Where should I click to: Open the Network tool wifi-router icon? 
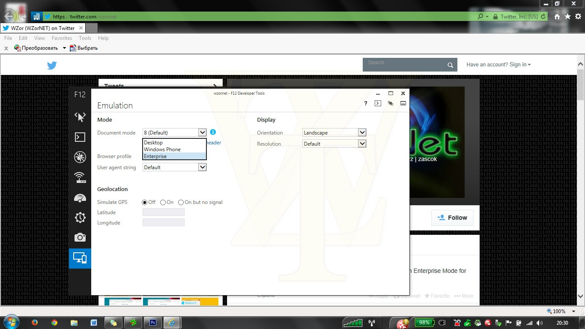[80, 177]
